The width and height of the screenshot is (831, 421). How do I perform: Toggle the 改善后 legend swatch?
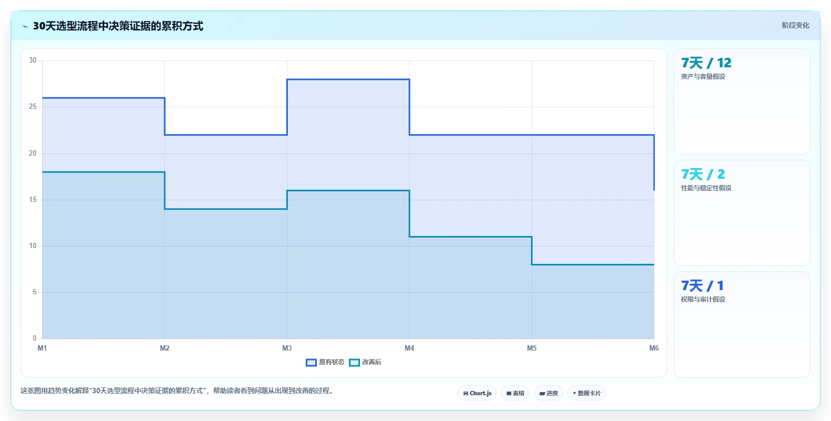pyautogui.click(x=355, y=362)
